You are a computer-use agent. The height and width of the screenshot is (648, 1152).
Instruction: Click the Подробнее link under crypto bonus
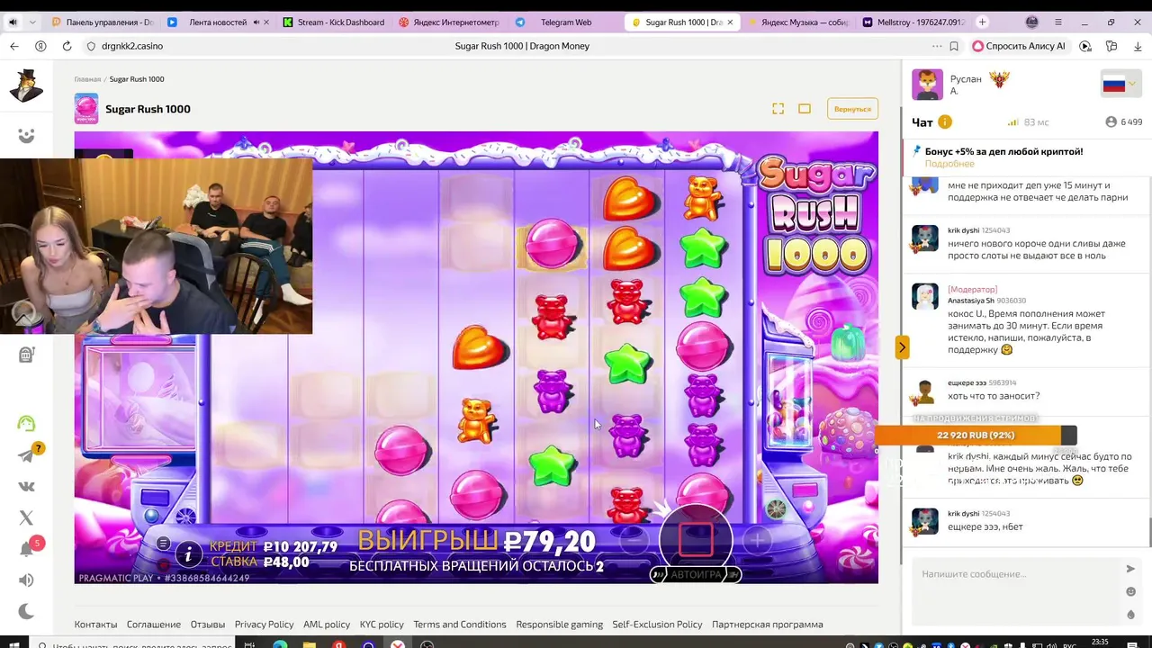point(949,164)
